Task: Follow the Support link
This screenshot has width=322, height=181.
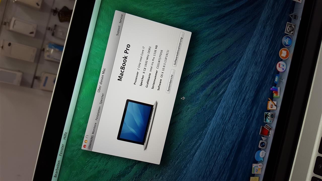Action: pos(118,30)
